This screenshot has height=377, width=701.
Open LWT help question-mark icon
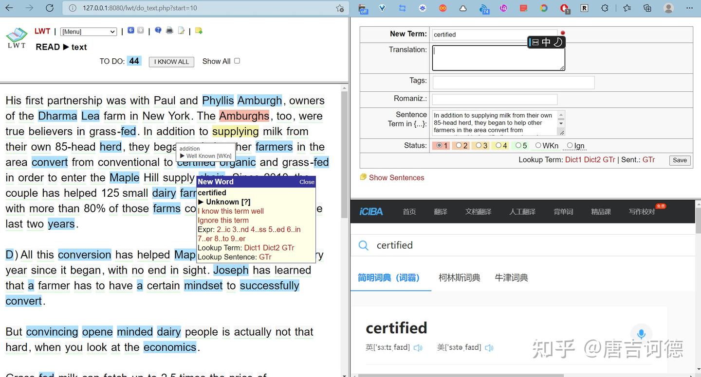click(158, 31)
